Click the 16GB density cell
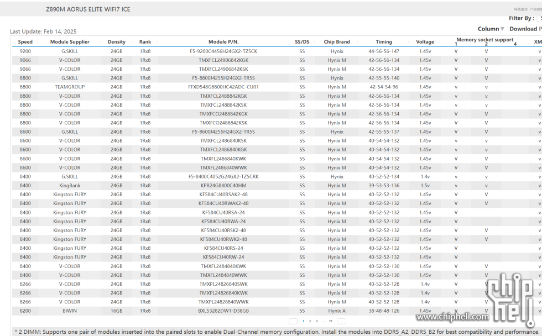The image size is (542, 336). 117,311
